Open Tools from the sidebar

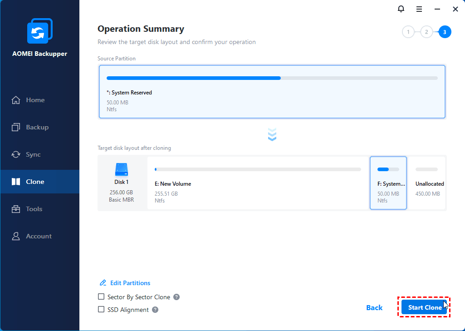click(34, 209)
